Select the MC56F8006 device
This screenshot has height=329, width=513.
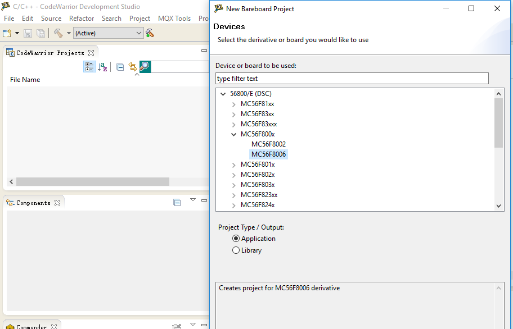268,154
